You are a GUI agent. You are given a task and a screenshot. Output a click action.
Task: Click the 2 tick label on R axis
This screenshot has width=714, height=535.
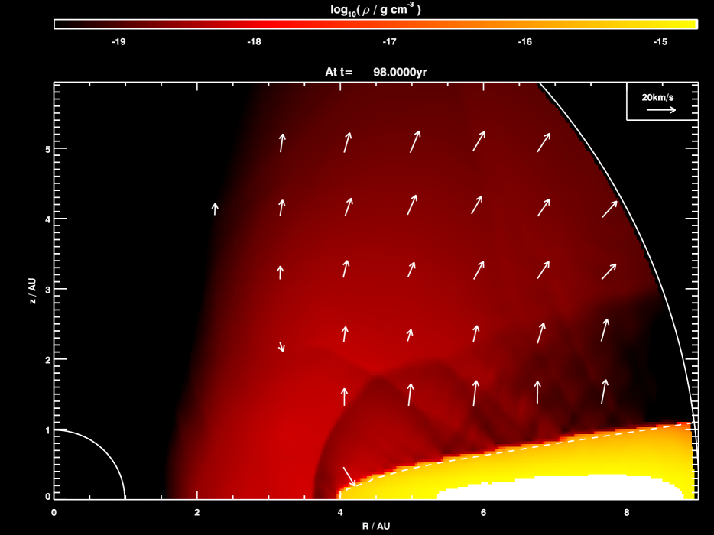(x=197, y=513)
